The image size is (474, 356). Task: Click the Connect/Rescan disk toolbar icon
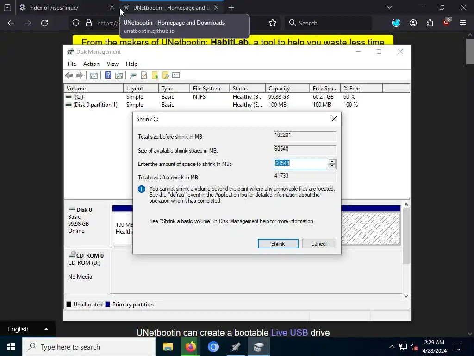133,76
